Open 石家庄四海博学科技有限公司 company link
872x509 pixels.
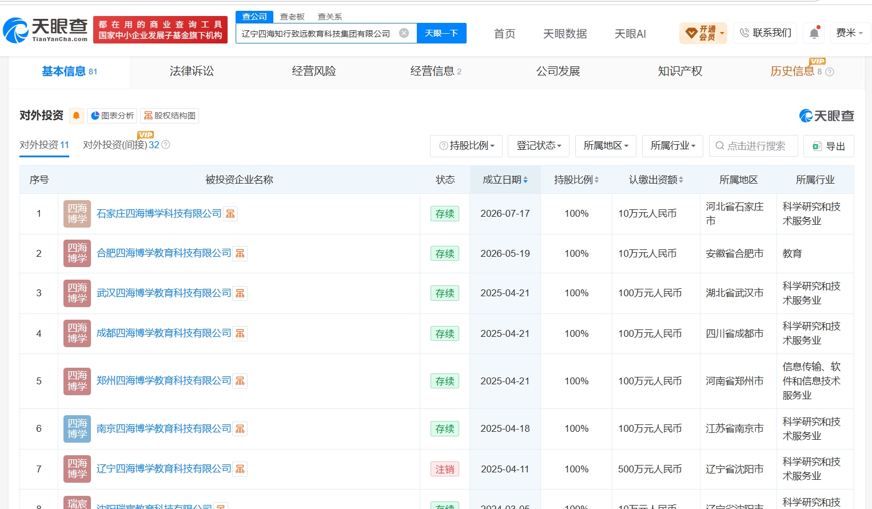[159, 214]
